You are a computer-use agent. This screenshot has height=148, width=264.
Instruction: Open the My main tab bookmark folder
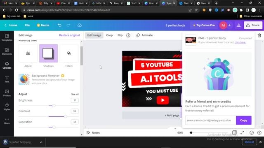(12, 16)
